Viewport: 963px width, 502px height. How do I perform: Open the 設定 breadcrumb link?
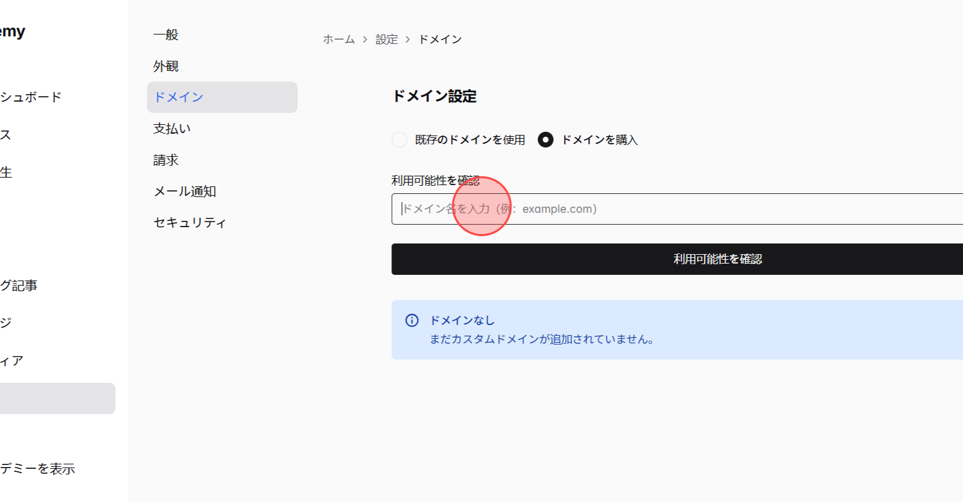(387, 39)
